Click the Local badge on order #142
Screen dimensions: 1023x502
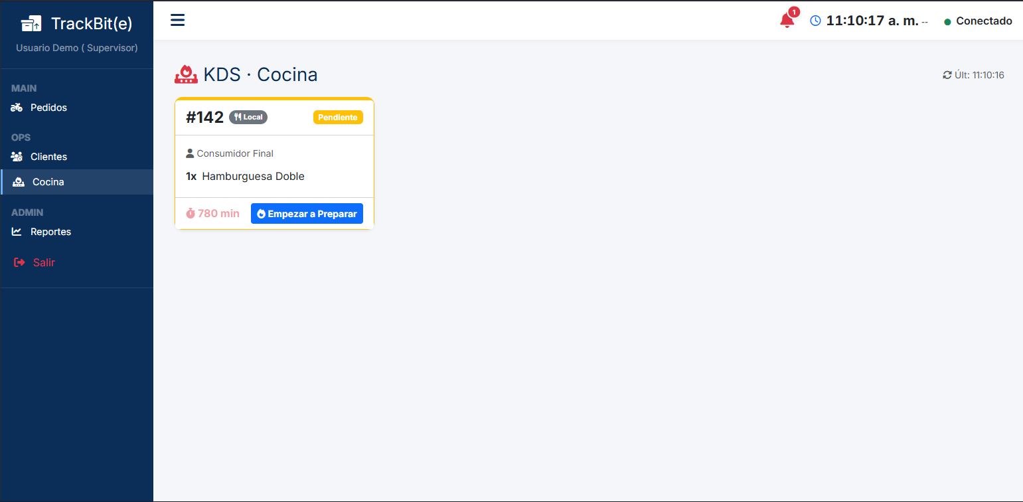248,117
